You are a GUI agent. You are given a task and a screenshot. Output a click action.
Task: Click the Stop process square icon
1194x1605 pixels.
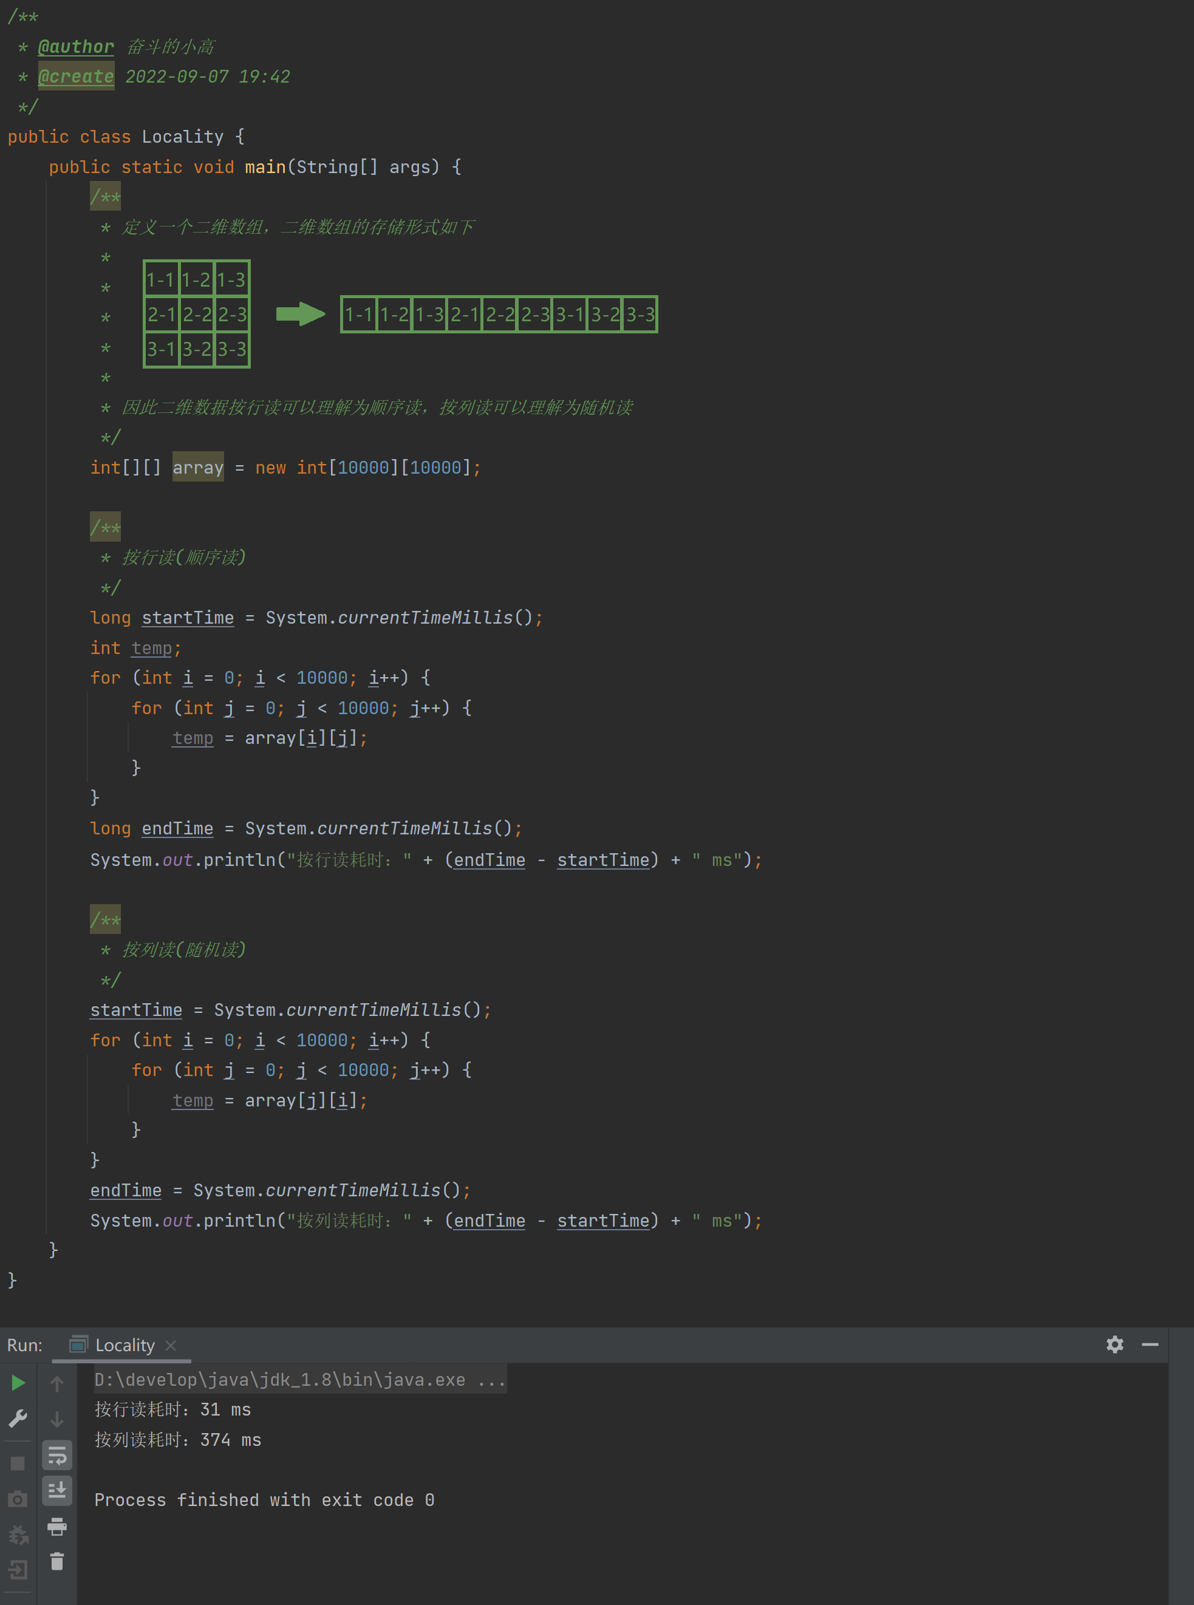coord(18,1464)
